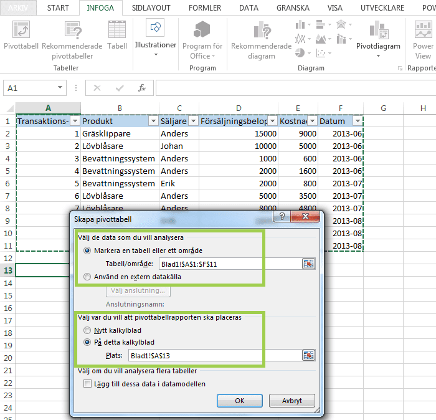Open the Illustrationer menu

coord(156,37)
